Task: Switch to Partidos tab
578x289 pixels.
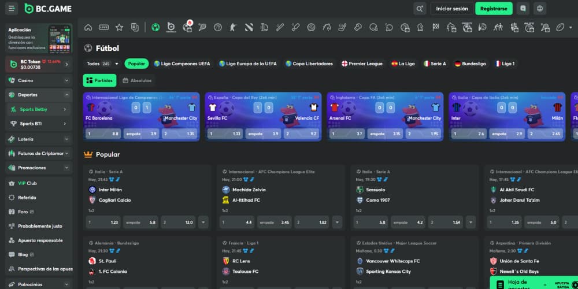Action: [99, 80]
